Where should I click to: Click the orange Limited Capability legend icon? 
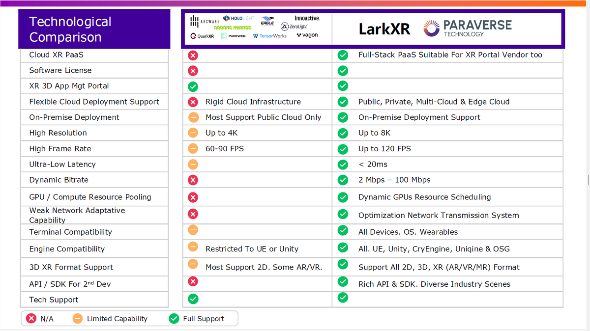point(78,319)
